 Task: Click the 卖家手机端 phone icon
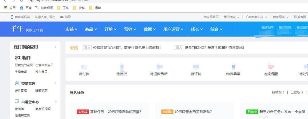pos(12,17)
